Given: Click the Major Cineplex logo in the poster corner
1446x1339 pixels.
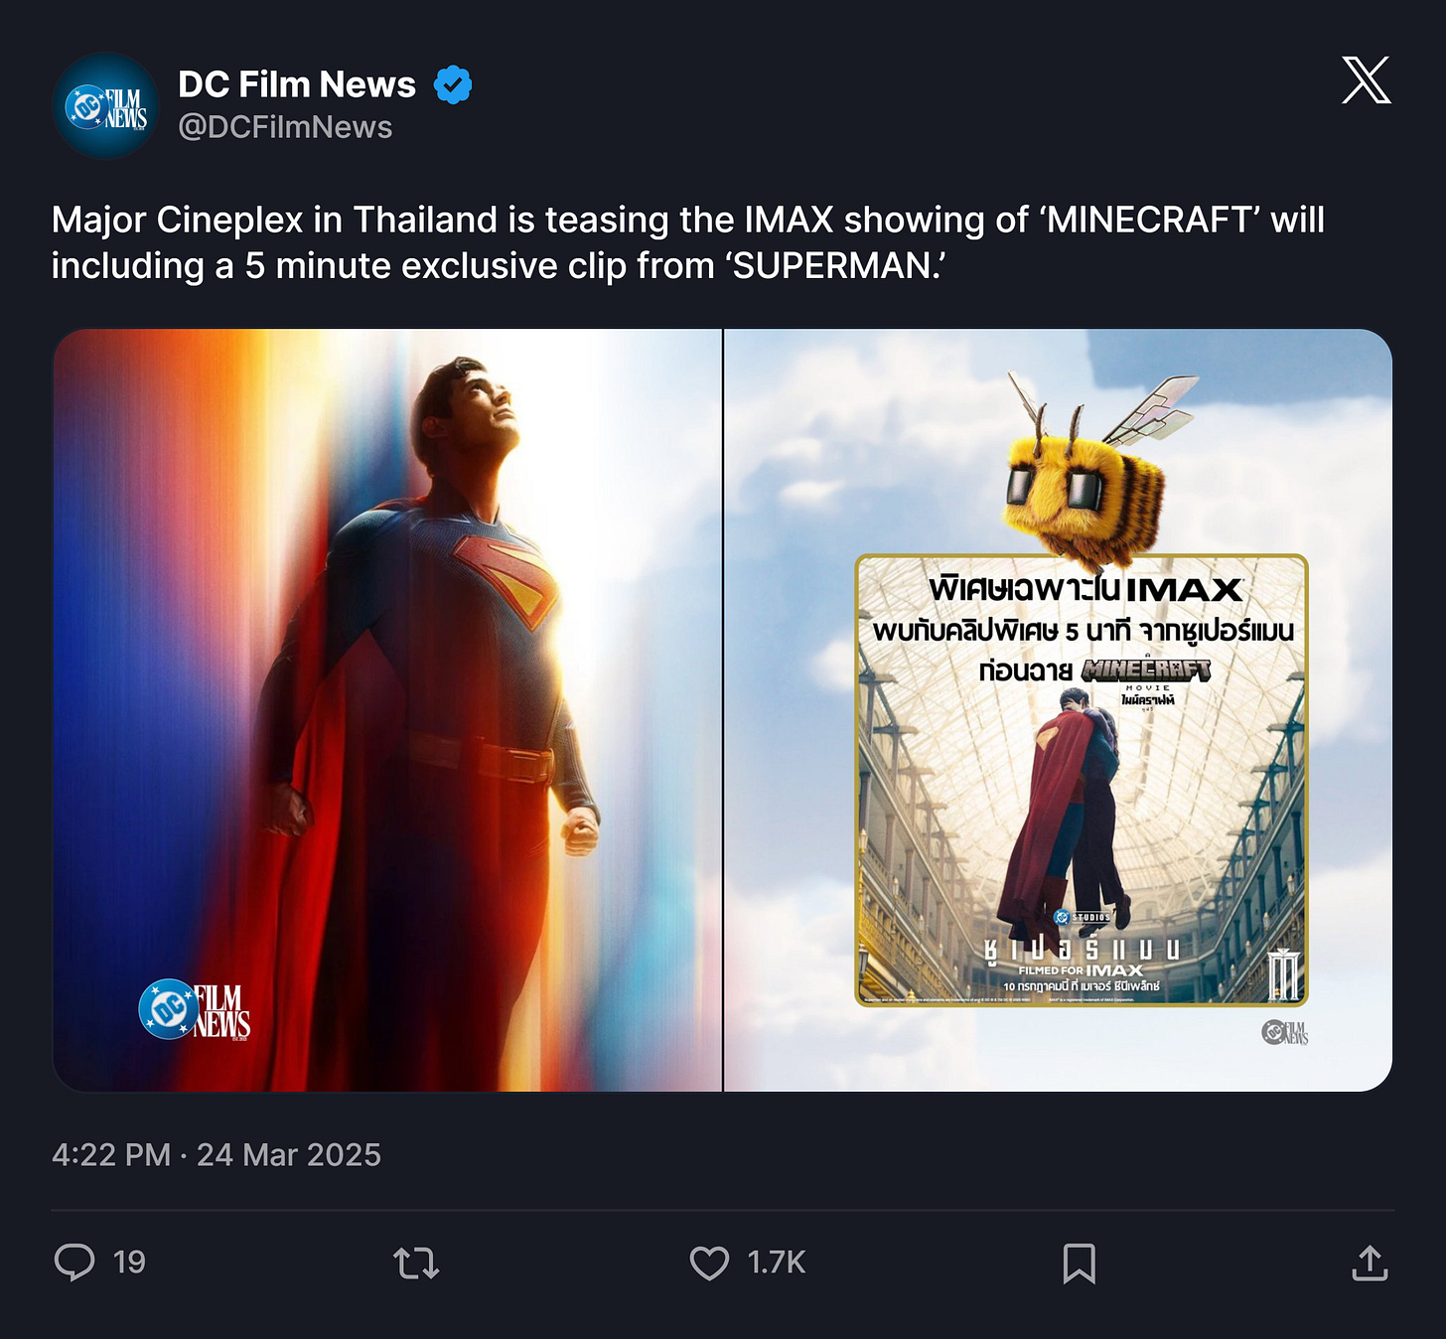Looking at the screenshot, I should point(1284,974).
